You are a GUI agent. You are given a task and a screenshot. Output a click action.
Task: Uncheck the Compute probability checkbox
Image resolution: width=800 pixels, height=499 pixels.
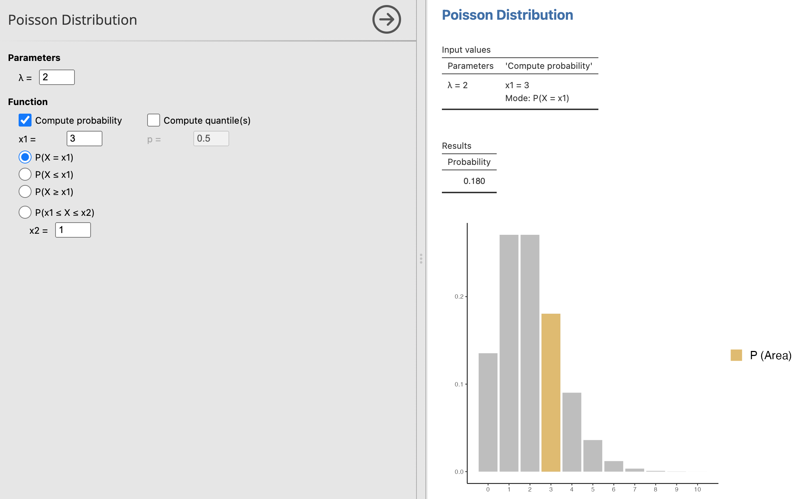point(25,120)
